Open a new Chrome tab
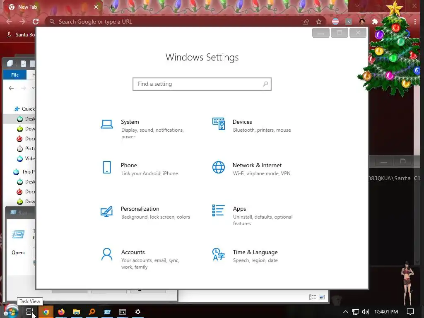The height and width of the screenshot is (318, 424). (x=112, y=7)
